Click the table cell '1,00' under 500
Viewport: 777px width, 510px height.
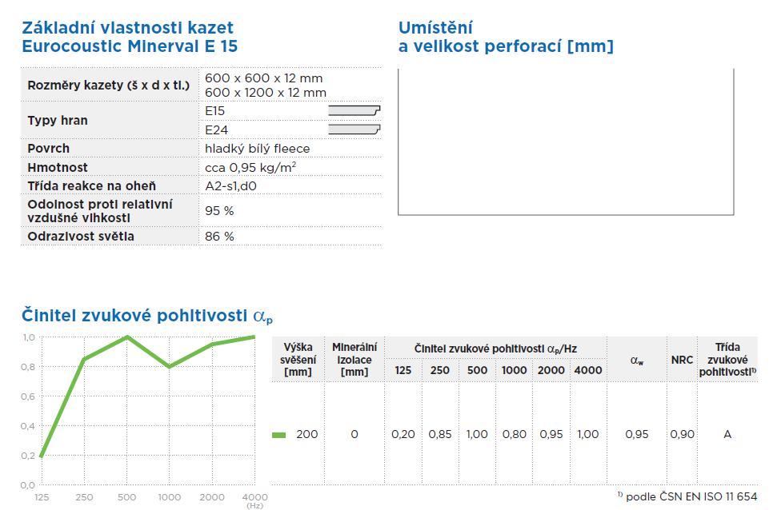pyautogui.click(x=477, y=434)
